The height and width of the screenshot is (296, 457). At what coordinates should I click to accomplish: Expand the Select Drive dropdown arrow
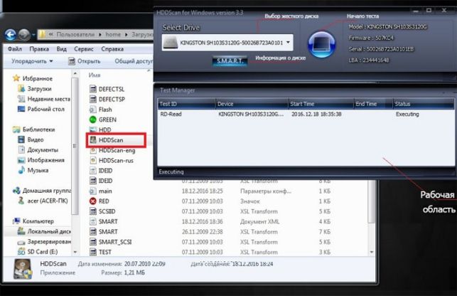(288, 43)
